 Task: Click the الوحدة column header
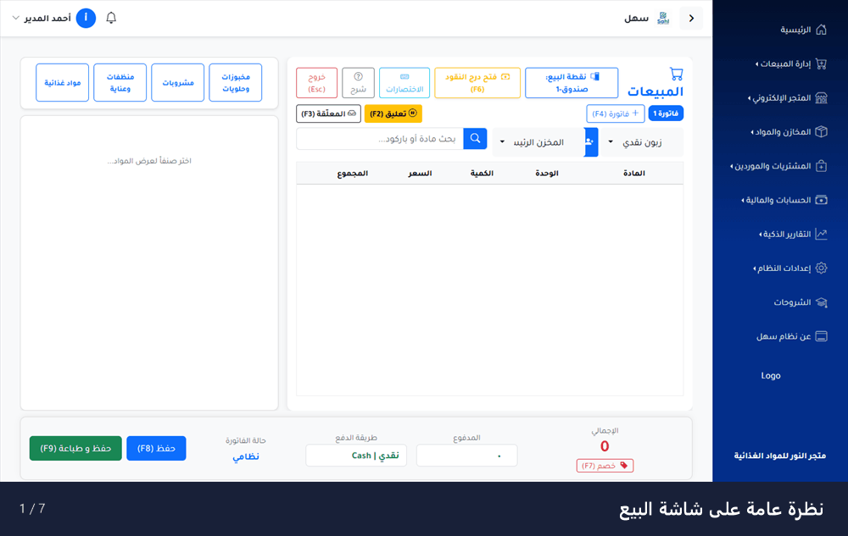547,174
